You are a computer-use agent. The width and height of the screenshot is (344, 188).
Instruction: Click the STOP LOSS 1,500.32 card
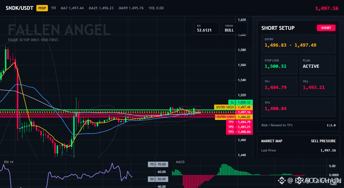[279, 65]
